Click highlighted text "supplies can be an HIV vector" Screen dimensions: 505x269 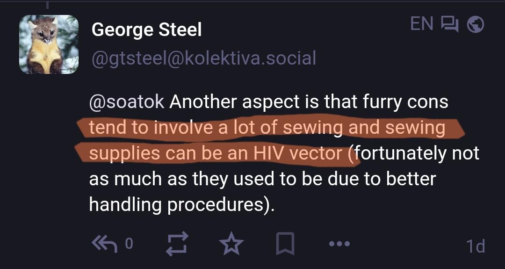[215, 153]
